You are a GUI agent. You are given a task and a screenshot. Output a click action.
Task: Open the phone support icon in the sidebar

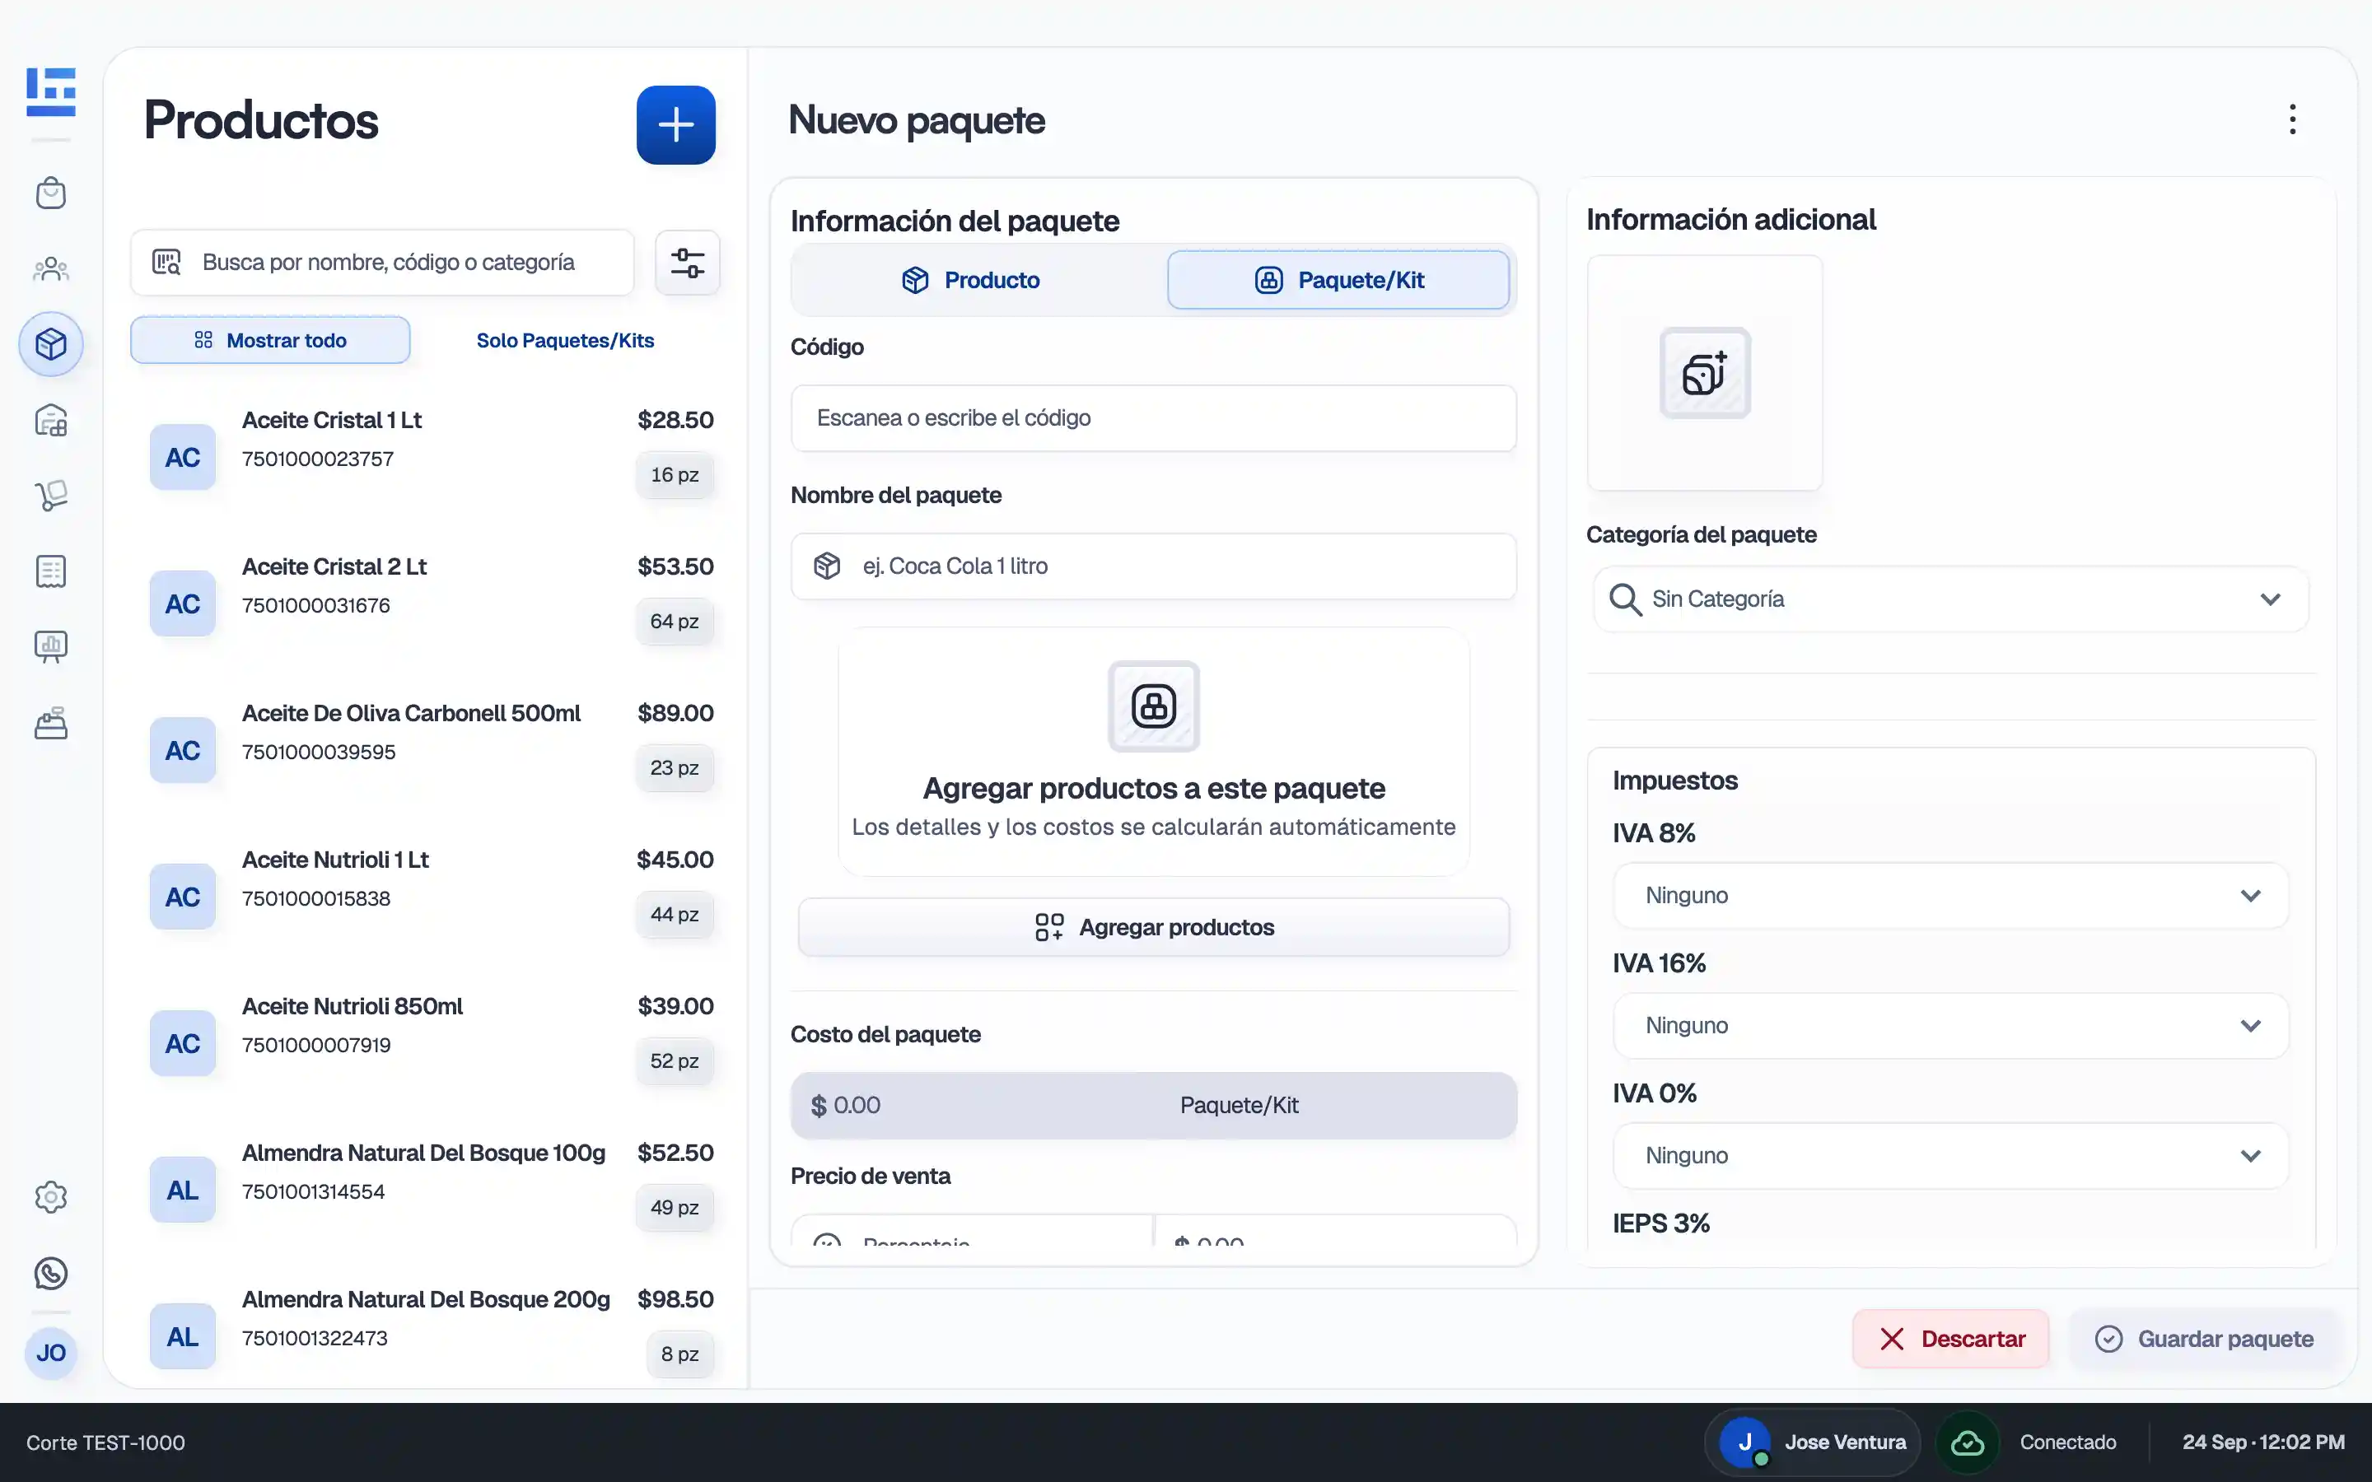click(51, 1273)
